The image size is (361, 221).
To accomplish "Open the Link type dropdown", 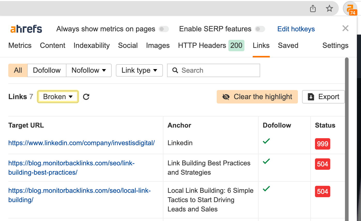I will pos(139,70).
